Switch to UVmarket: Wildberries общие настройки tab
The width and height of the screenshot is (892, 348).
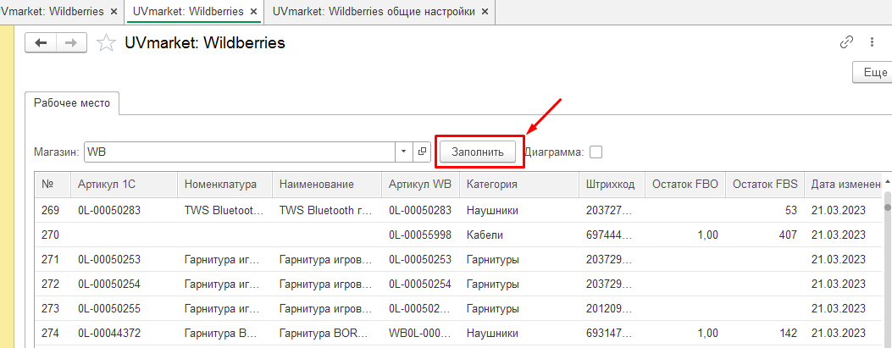click(374, 11)
